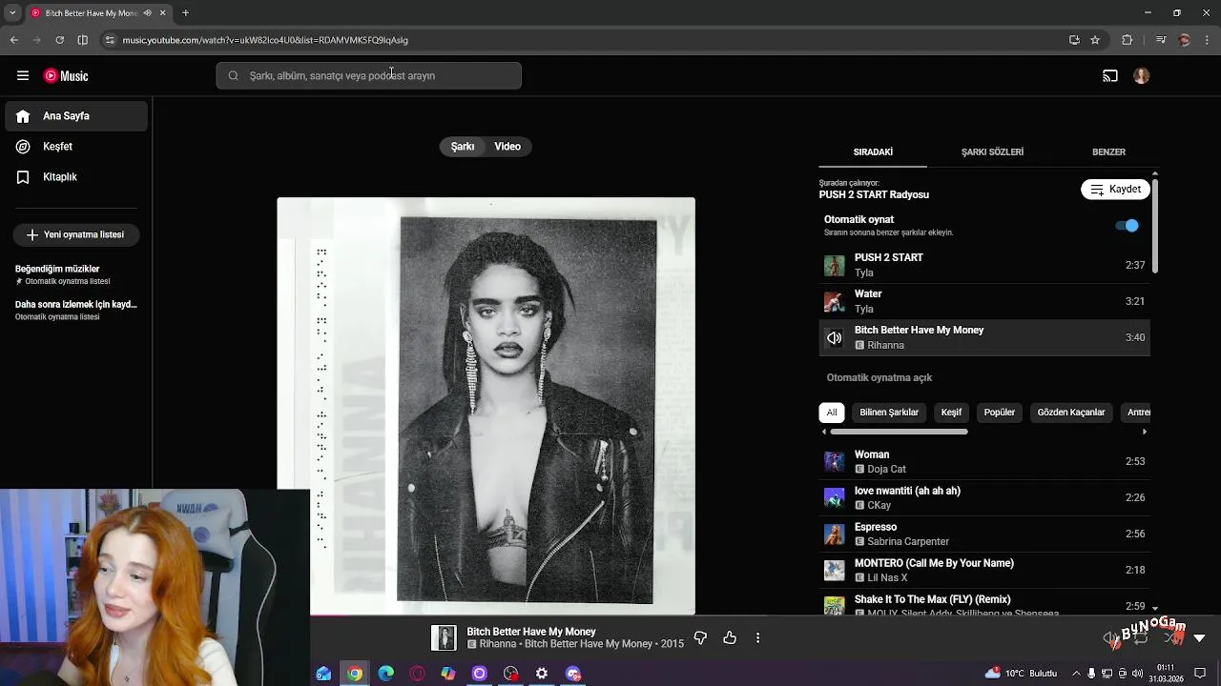
Task: Open Chrome from the taskbar
Action: 355,674
